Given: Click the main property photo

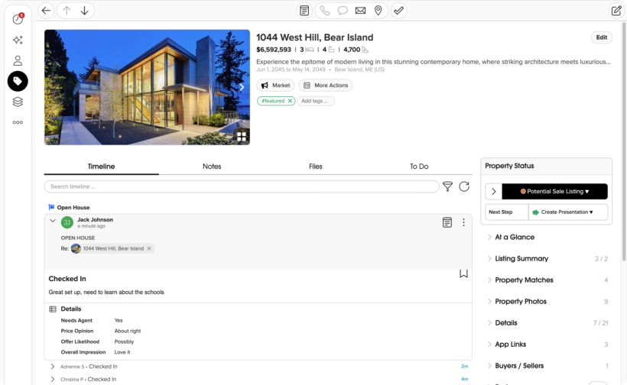Looking at the screenshot, I should coord(147,87).
